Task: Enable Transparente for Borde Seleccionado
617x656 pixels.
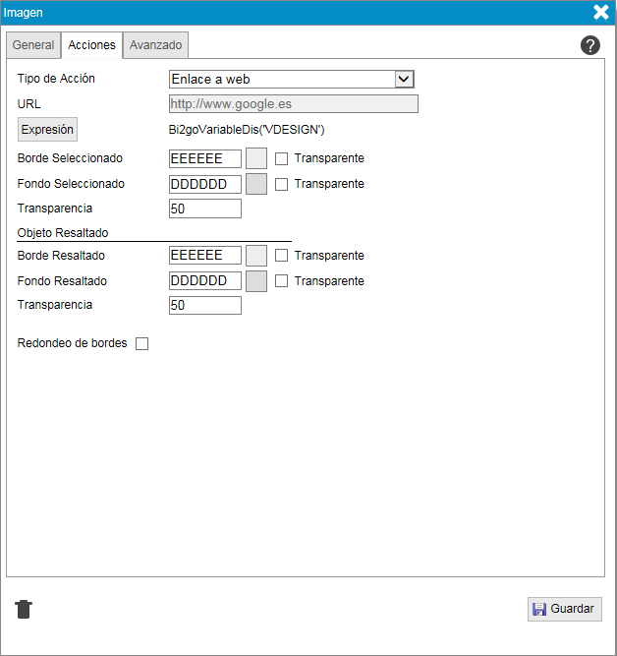Action: pyautogui.click(x=281, y=158)
